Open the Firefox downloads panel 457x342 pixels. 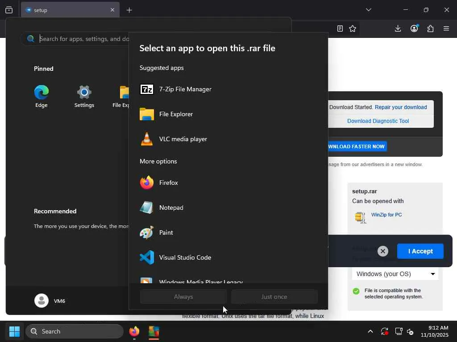pos(398,28)
